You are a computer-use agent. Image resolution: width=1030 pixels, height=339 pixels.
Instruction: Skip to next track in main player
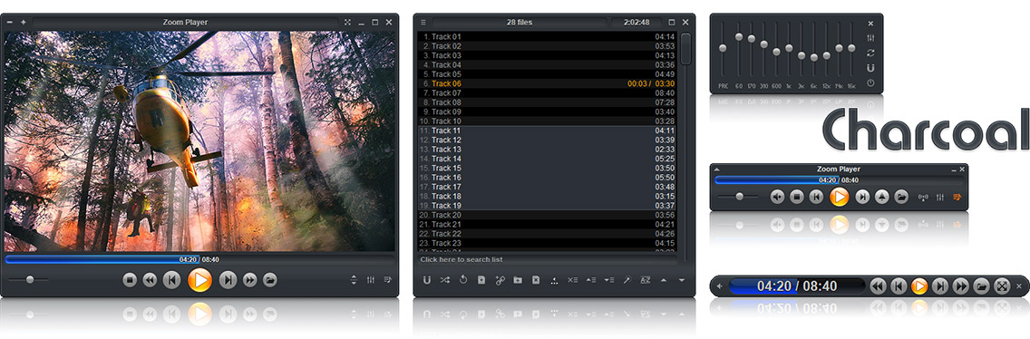pos(228,280)
